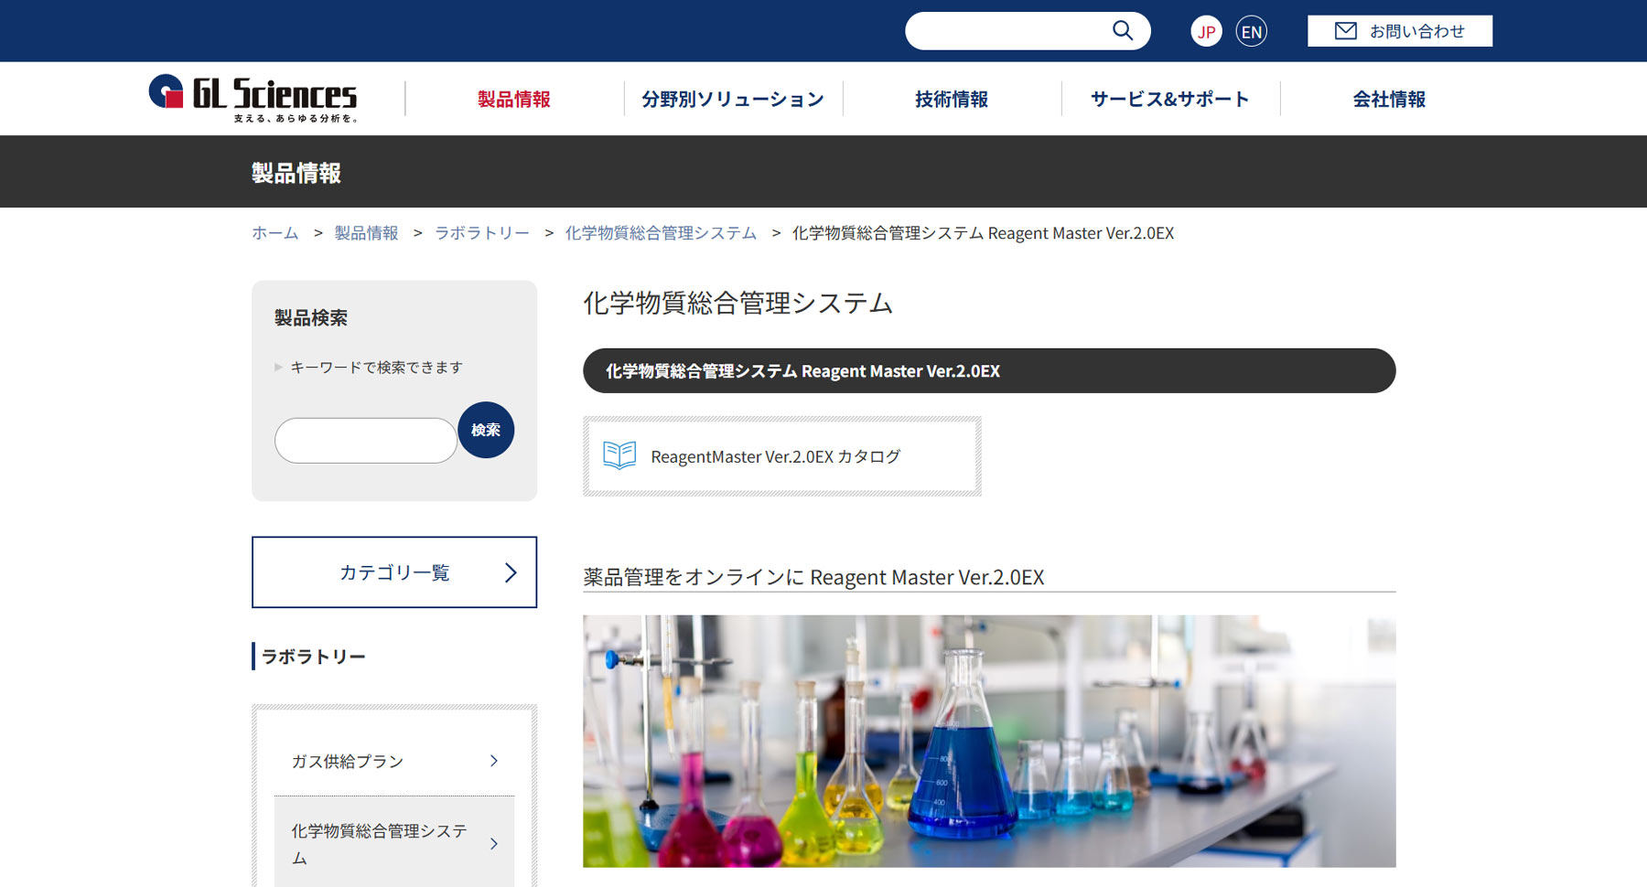Click the envelope icon in contact button
Image resolution: width=1647 pixels, height=887 pixels.
[1345, 31]
